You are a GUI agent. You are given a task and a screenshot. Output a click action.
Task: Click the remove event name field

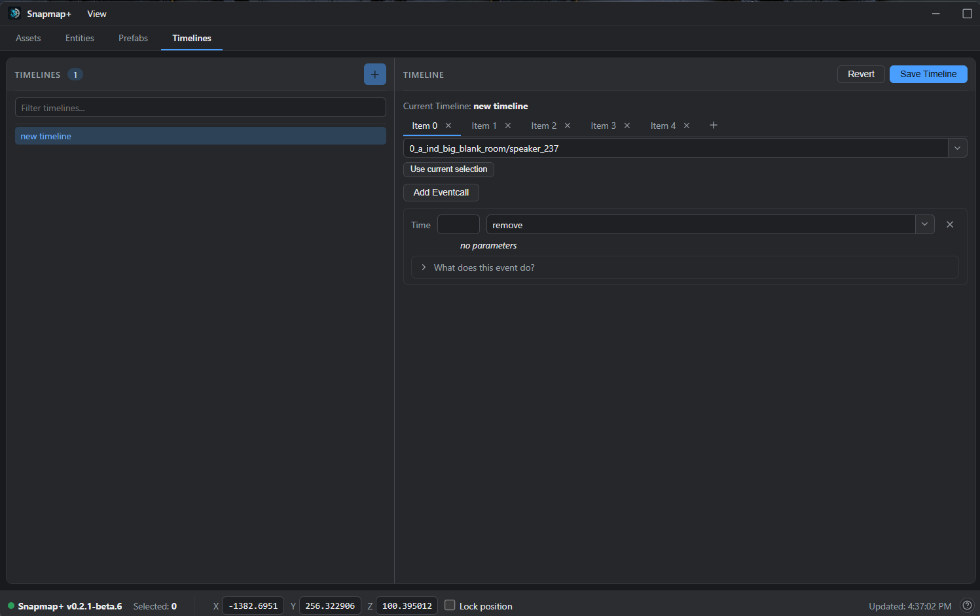pos(700,224)
